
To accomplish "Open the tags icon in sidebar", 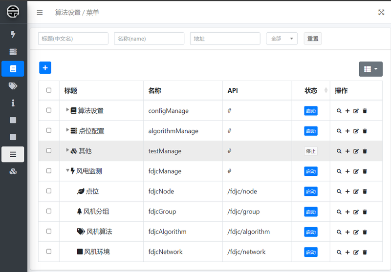I will pos(13,86).
